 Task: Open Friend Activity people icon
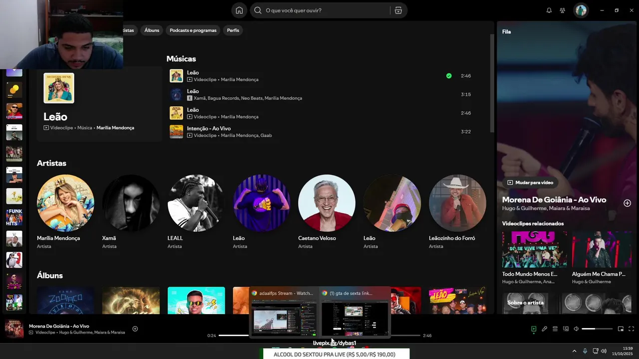pos(563,10)
